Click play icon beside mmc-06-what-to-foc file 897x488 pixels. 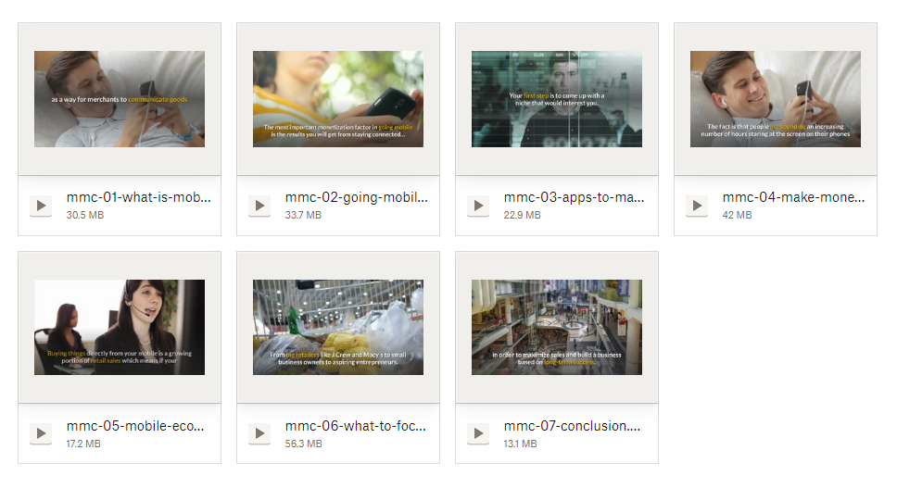point(259,433)
